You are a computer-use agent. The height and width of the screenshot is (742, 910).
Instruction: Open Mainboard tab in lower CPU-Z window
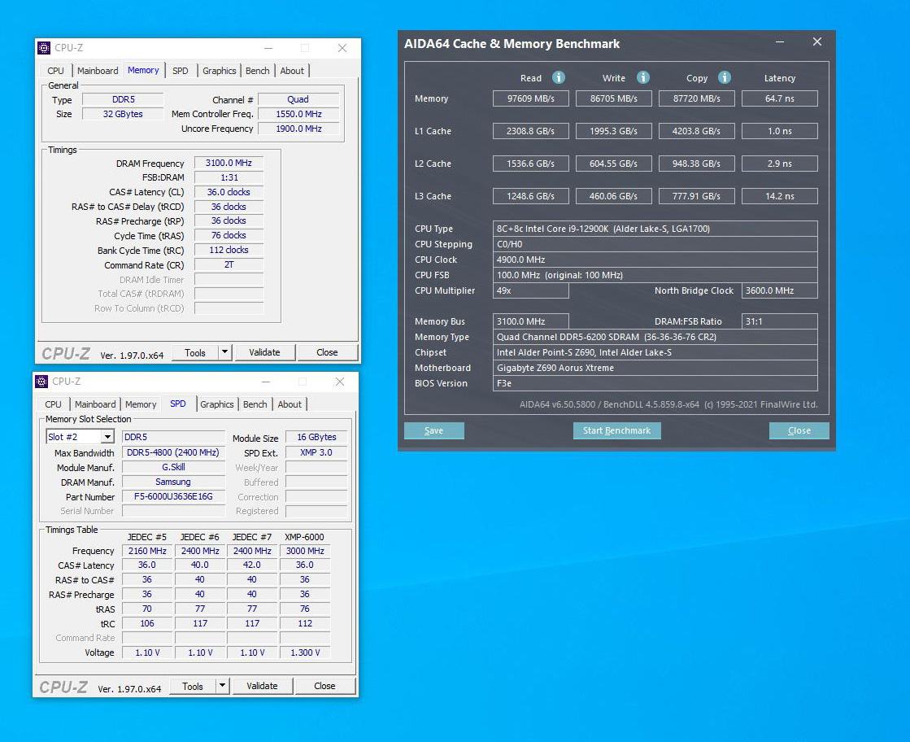[95, 404]
